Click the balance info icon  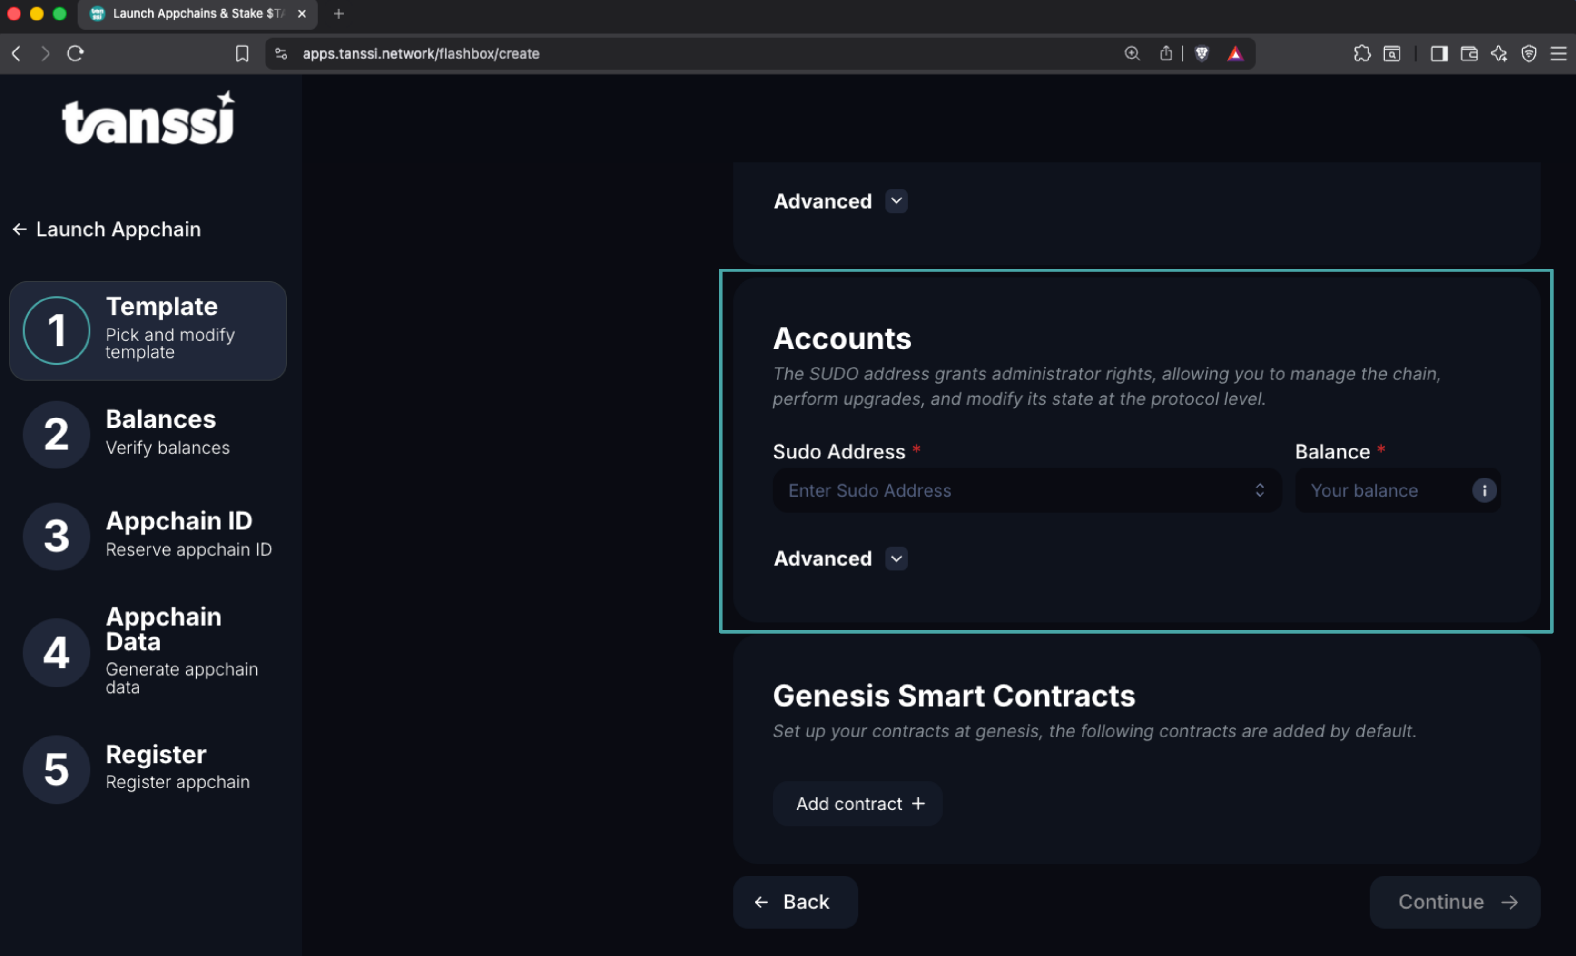coord(1484,491)
